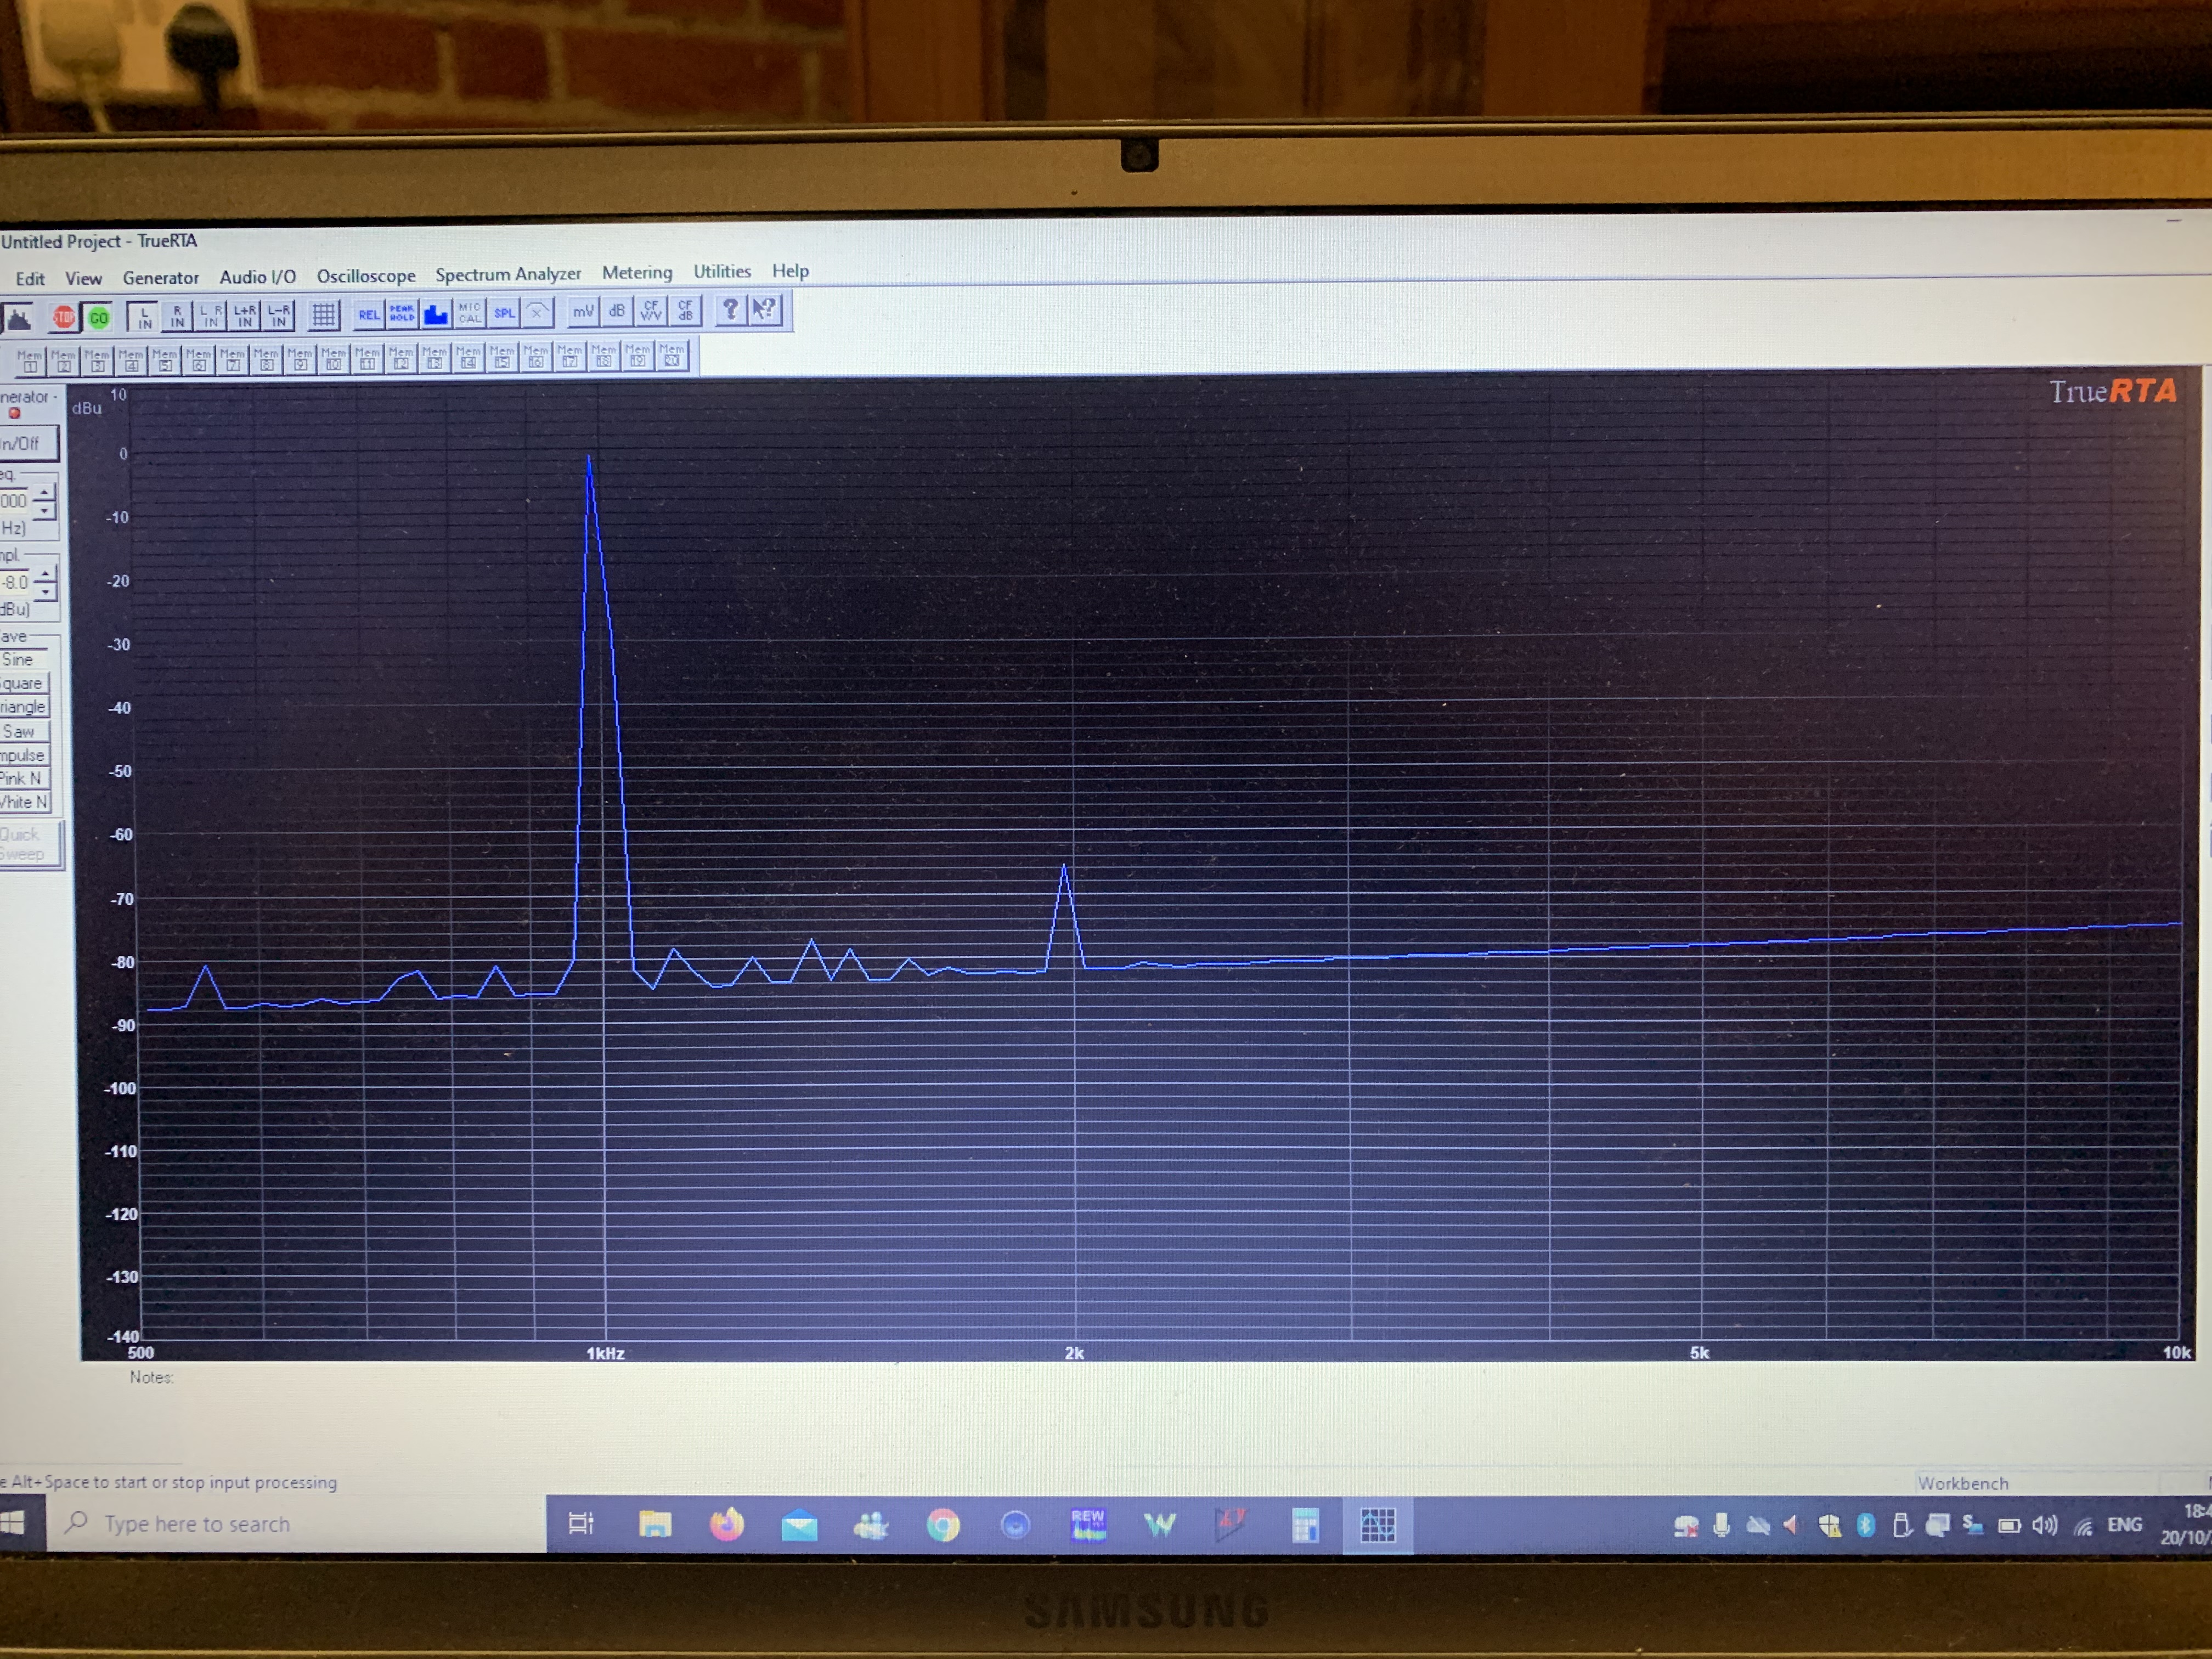The height and width of the screenshot is (1659, 2212).
Task: Select the Sine waveform
Action: [24, 659]
